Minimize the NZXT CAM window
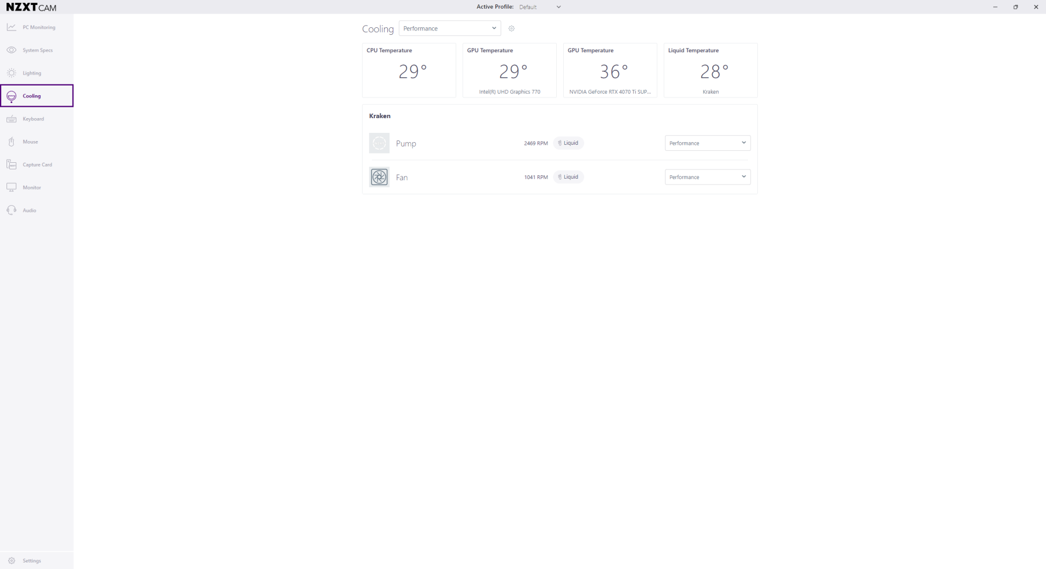This screenshot has height=569, width=1046. pyautogui.click(x=995, y=7)
